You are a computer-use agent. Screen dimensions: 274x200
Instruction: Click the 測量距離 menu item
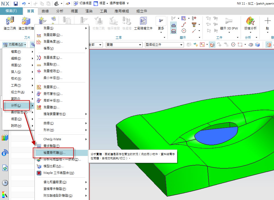pyautogui.click(x=53, y=35)
